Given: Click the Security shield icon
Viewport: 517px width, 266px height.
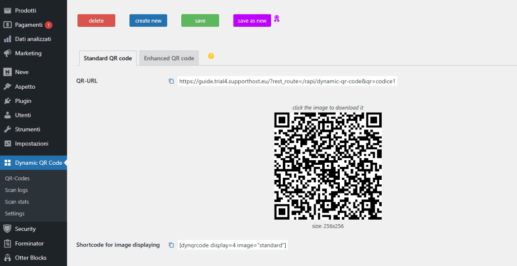Looking at the screenshot, I should (7, 229).
